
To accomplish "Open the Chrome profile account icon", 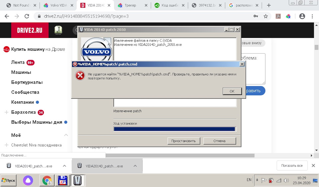I will (x=302, y=16).
